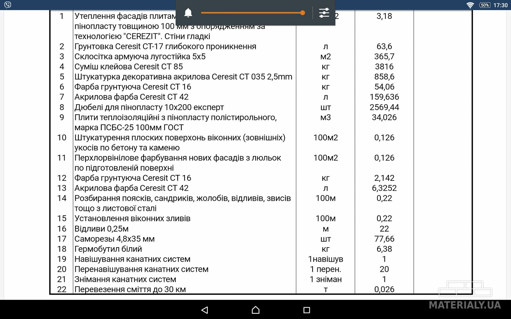Viewport: 511px width, 319px height.
Task: Tap quantity value 365,7
Action: pyautogui.click(x=384, y=56)
